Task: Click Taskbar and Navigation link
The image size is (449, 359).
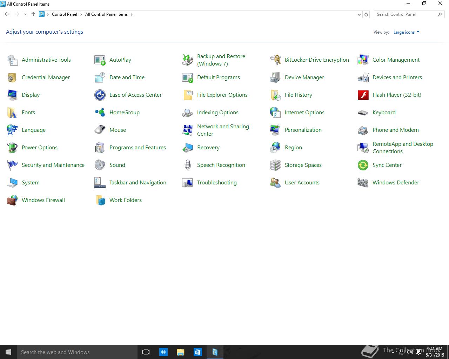Action: pos(138,183)
